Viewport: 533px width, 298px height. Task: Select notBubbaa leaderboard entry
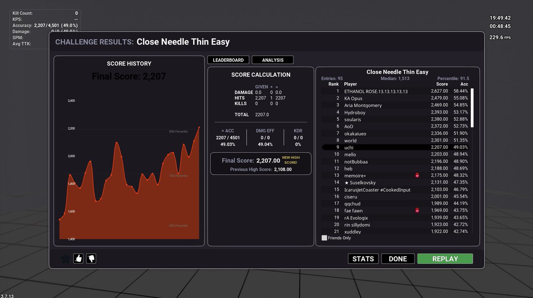(x=395, y=161)
